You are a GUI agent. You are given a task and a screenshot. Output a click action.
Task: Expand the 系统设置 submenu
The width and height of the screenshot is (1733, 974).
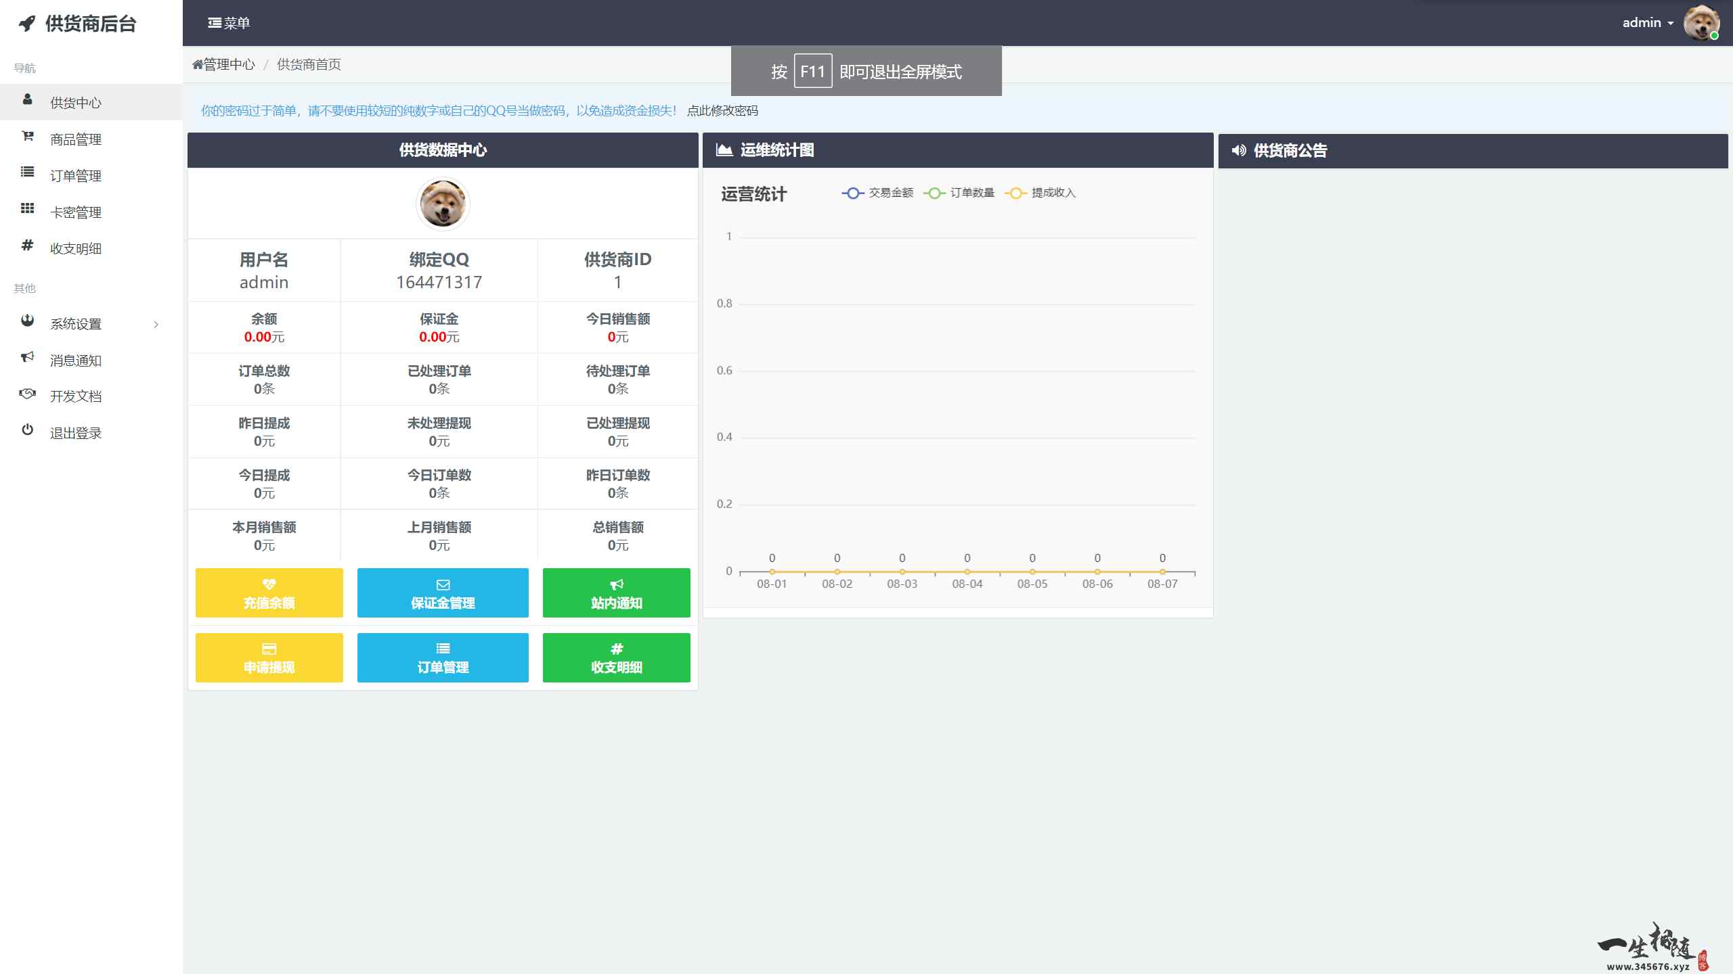74,323
